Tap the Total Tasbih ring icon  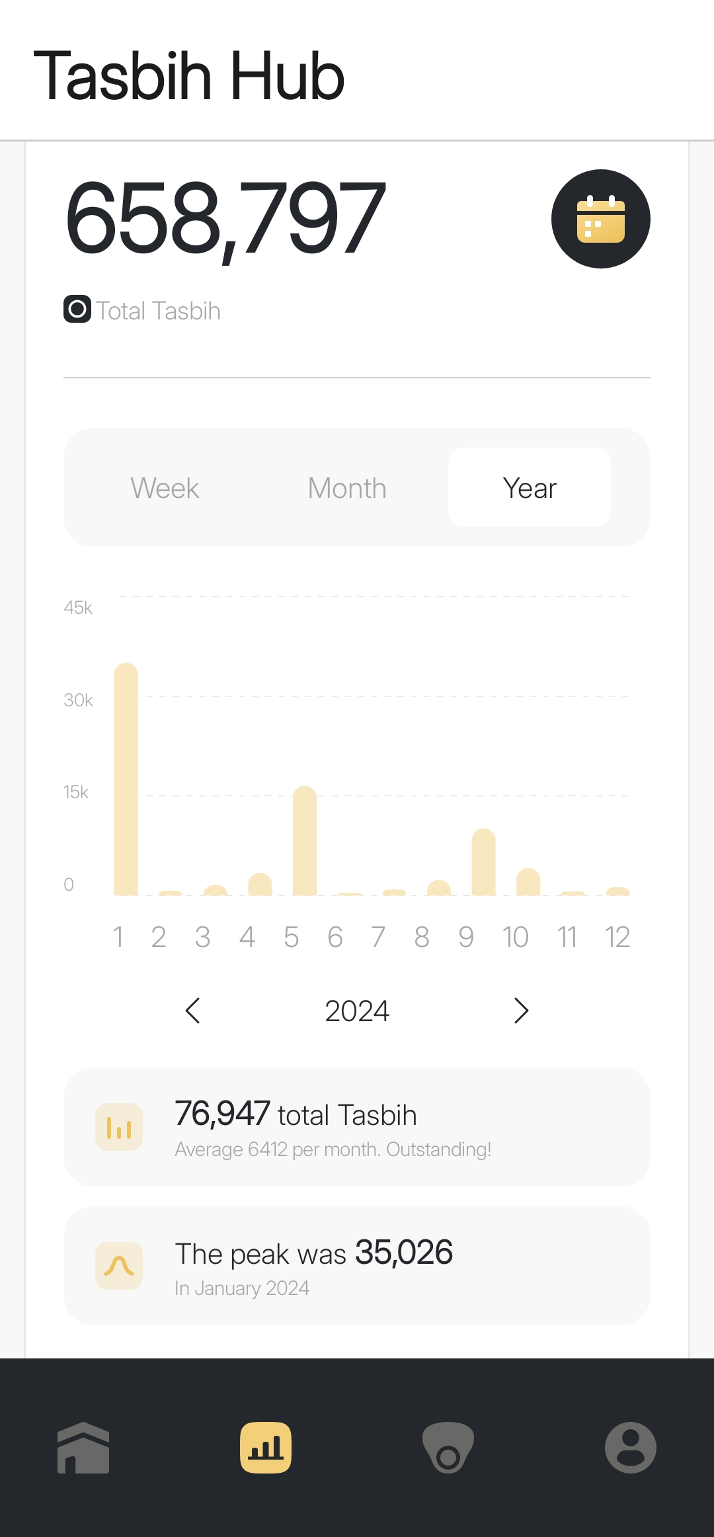77,309
